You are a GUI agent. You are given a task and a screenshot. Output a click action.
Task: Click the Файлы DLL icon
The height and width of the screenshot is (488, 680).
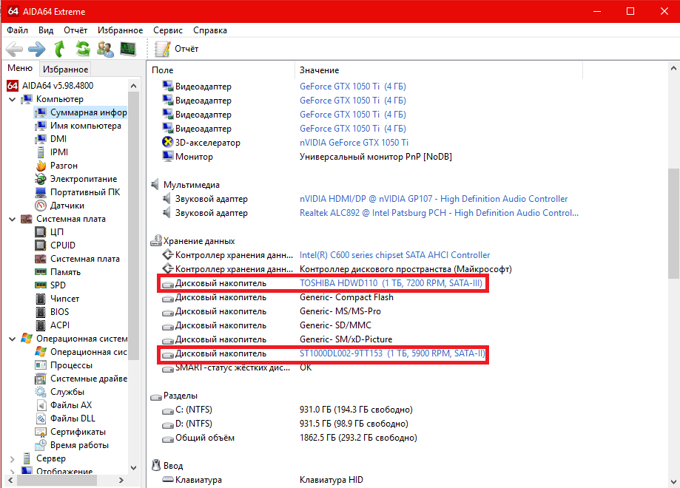point(41,418)
